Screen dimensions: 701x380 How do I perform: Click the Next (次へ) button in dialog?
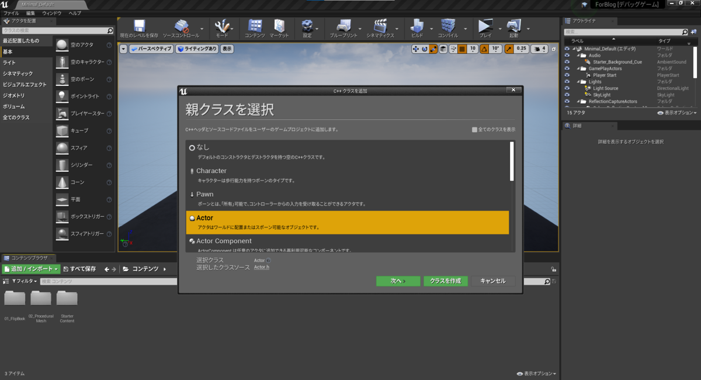tap(398, 281)
